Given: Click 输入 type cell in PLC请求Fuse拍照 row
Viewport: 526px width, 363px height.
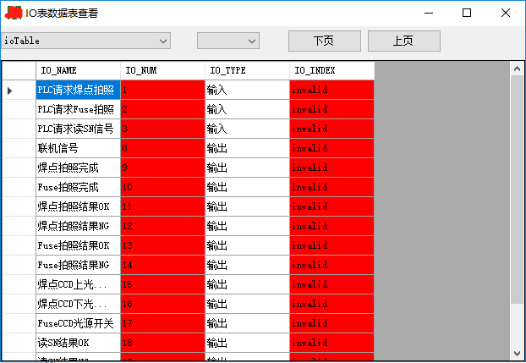Looking at the screenshot, I should 247,109.
